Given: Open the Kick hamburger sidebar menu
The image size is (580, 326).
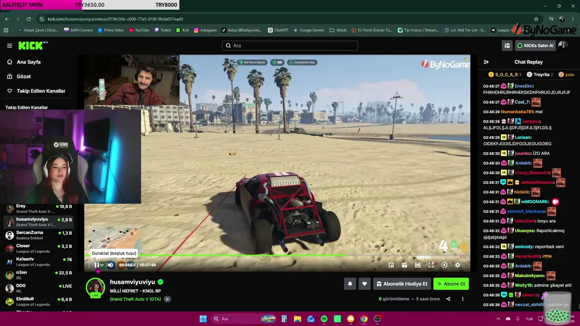Looking at the screenshot, I should [x=10, y=46].
